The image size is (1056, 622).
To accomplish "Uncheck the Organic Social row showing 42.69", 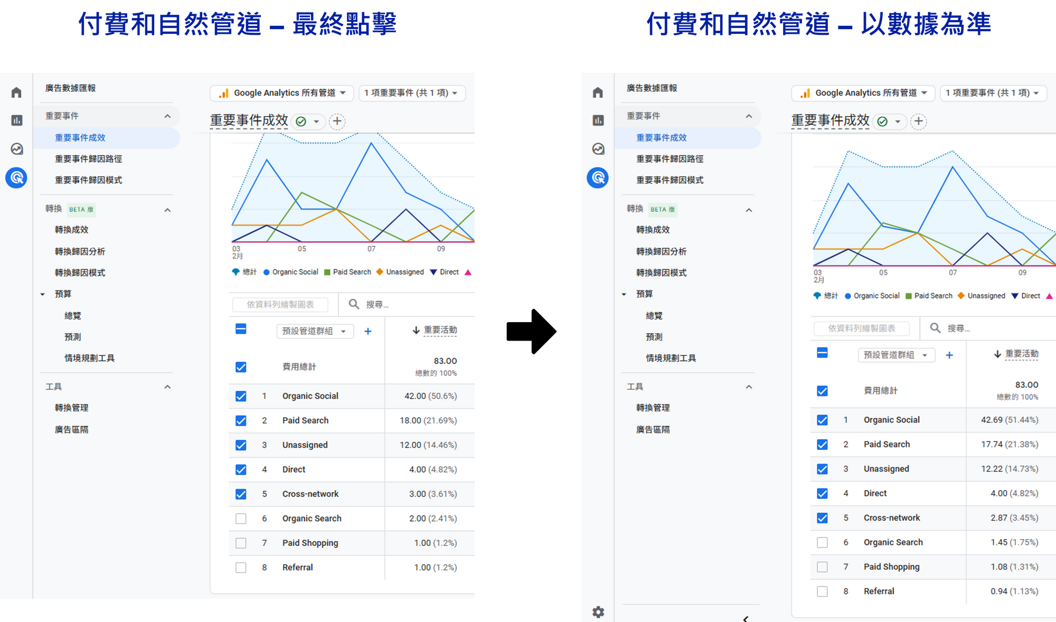I will point(822,420).
